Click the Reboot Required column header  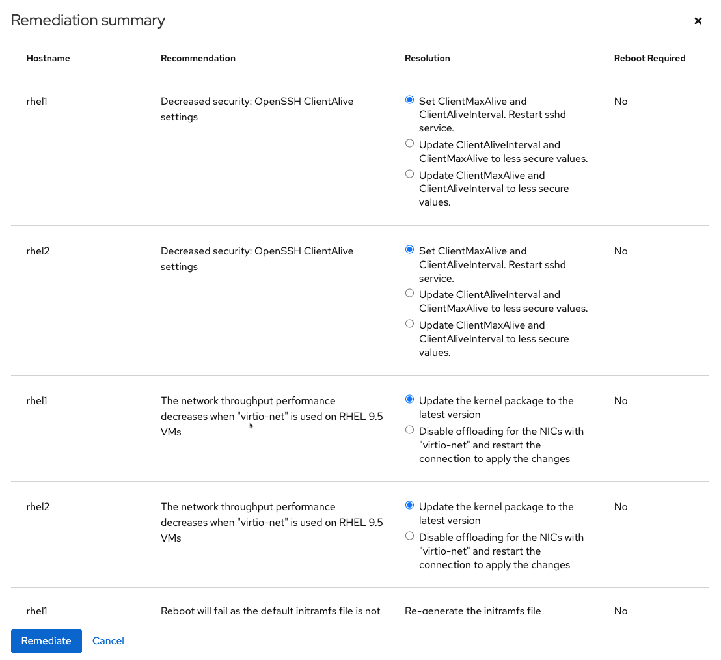649,58
